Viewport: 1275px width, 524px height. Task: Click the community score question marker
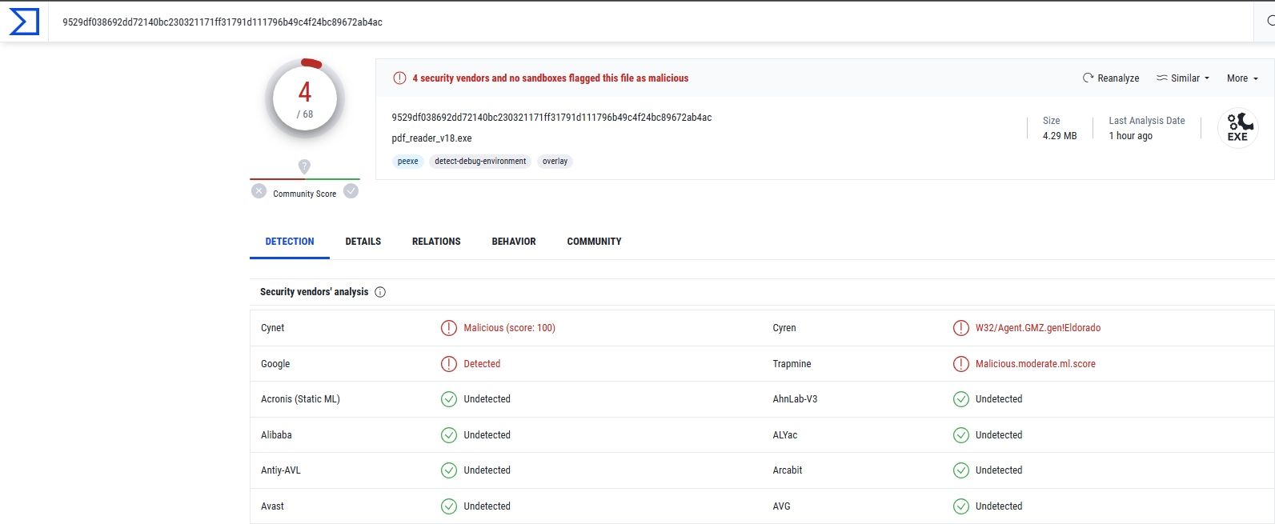tap(304, 166)
